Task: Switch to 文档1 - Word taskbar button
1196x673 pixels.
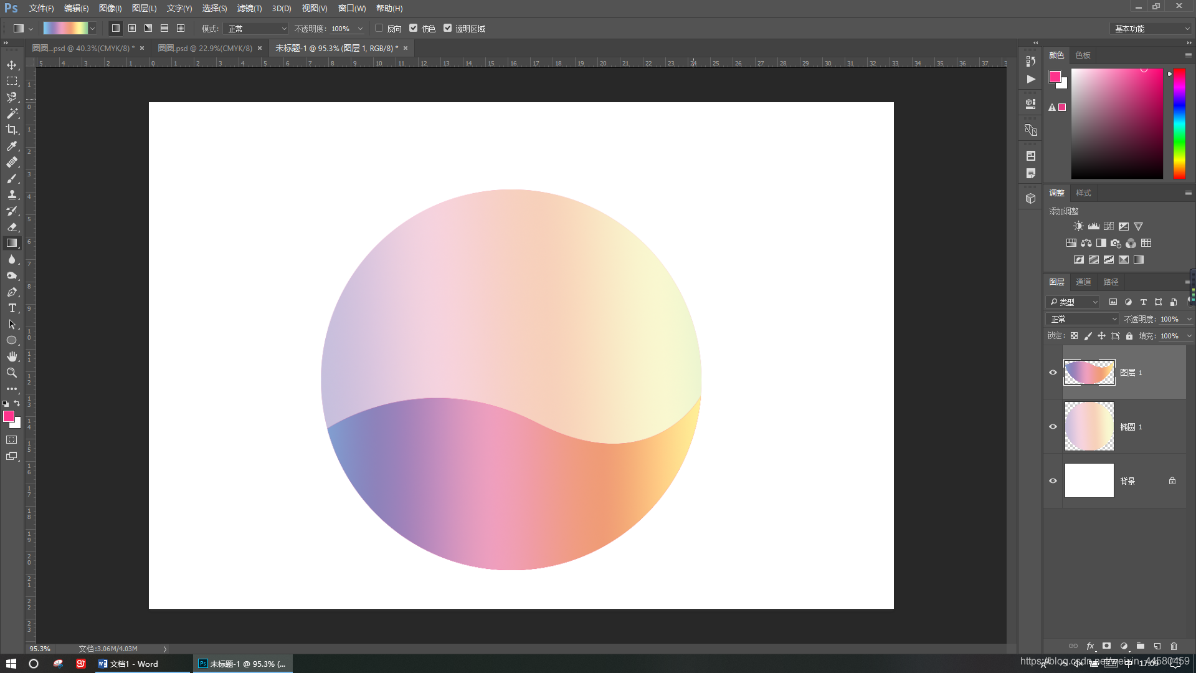Action: coord(142,664)
